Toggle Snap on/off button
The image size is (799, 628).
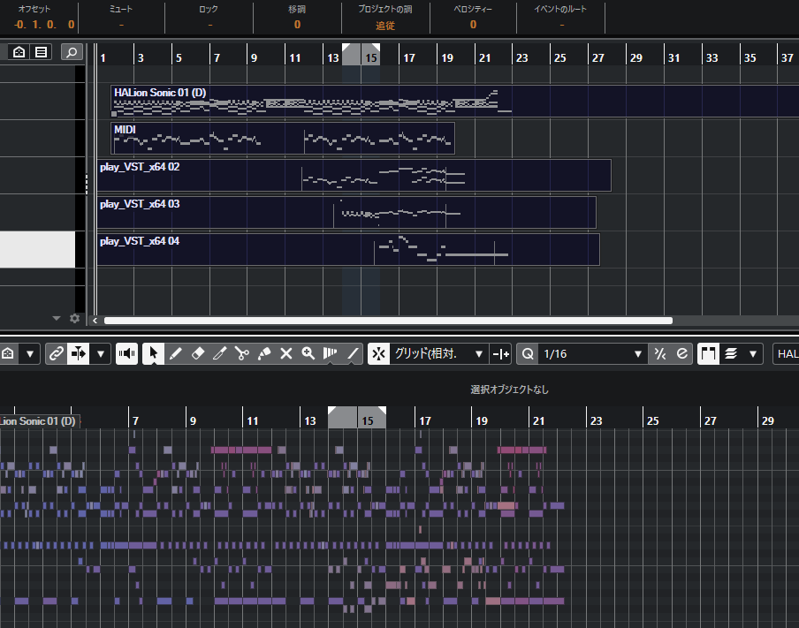[378, 353]
